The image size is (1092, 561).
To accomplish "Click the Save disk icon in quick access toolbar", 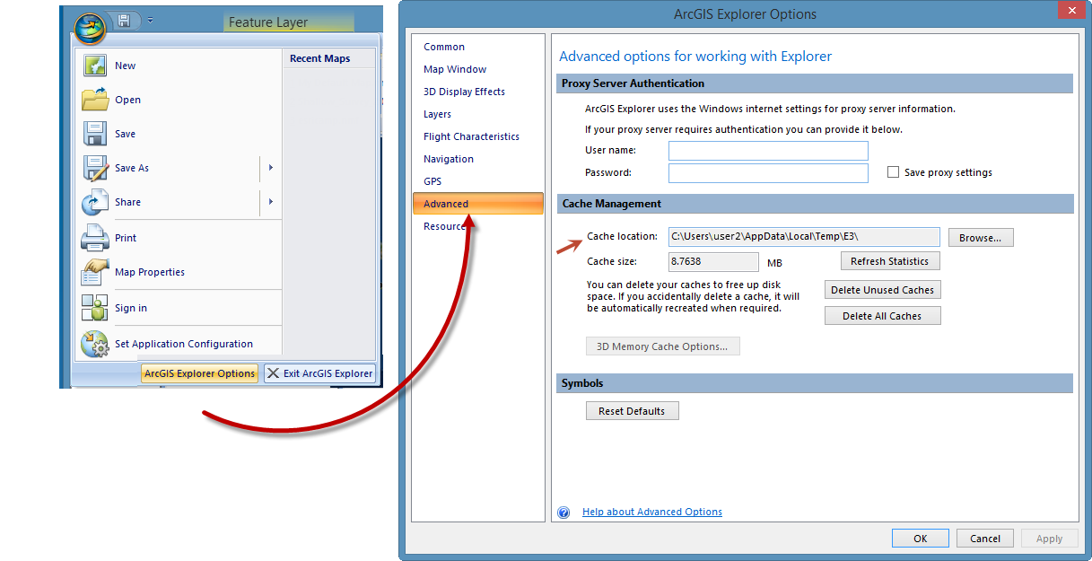I will point(124,20).
